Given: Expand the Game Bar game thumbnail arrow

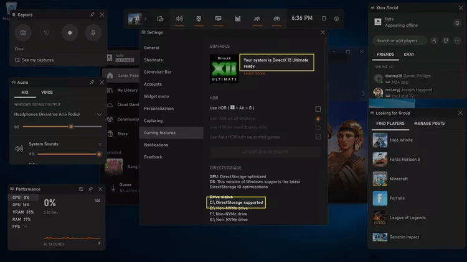Looking at the screenshot, I should (x=146, y=19).
